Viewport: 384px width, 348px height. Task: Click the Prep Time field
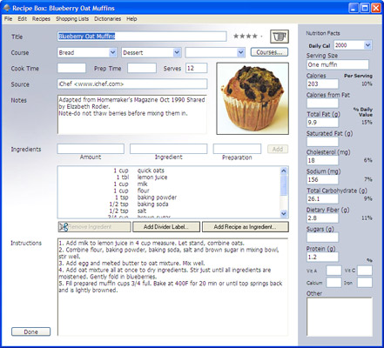point(142,68)
